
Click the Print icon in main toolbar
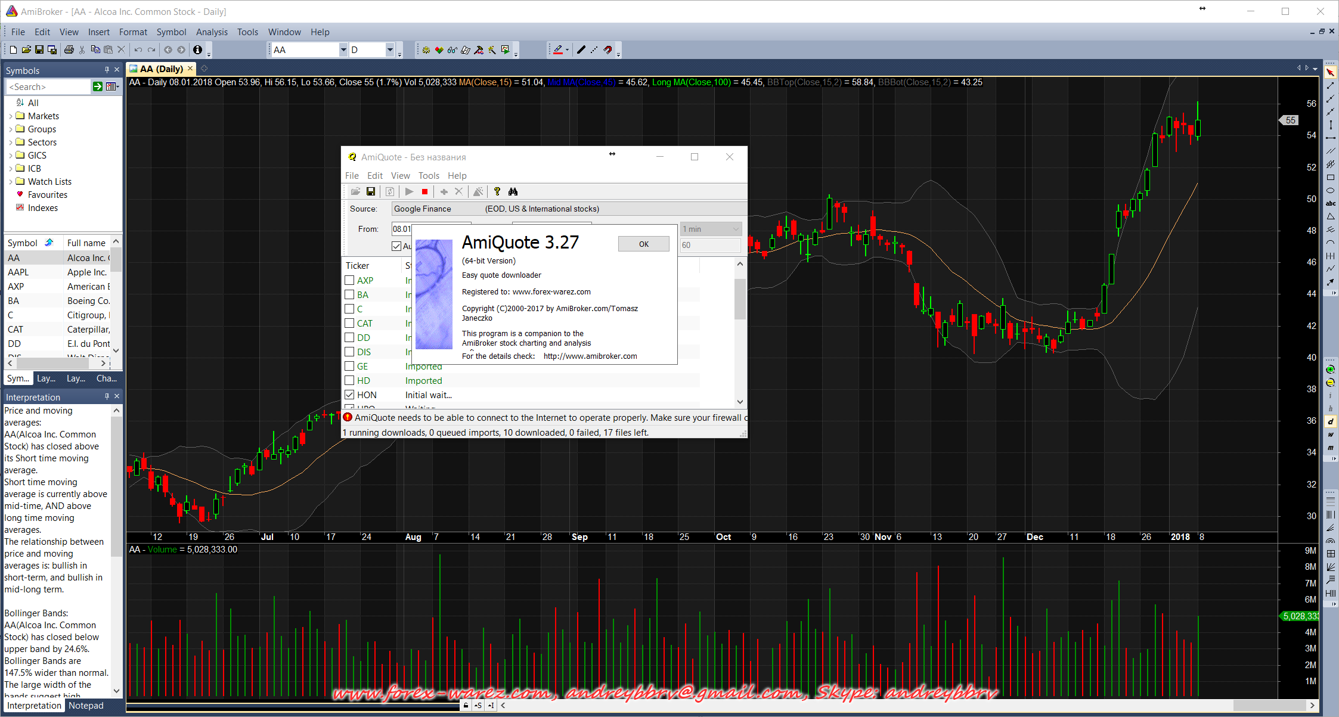[69, 50]
